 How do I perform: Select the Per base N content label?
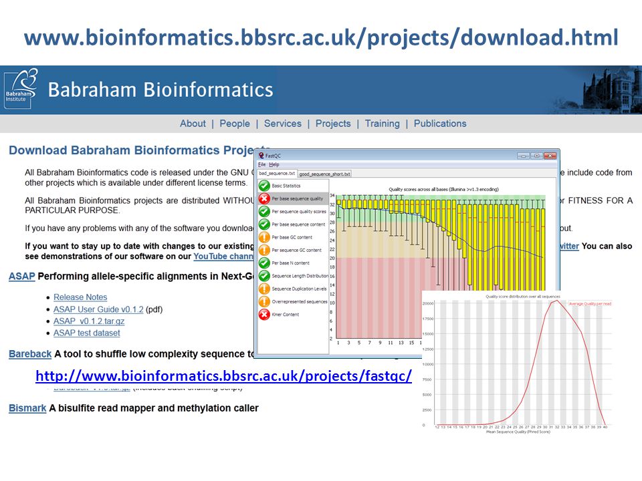click(x=290, y=263)
